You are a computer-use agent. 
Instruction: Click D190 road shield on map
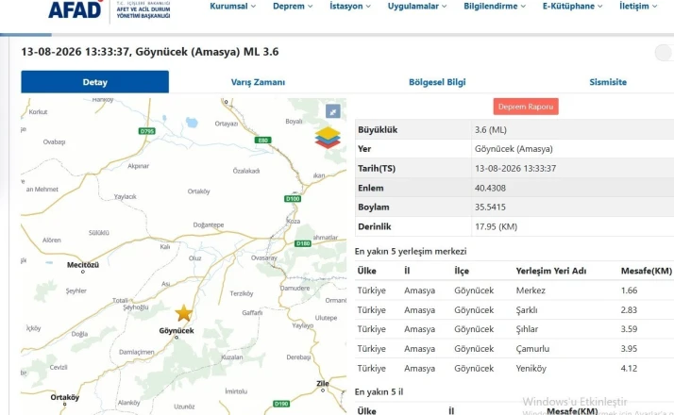point(281,404)
